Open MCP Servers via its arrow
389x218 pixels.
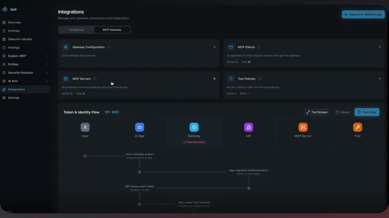214,79
